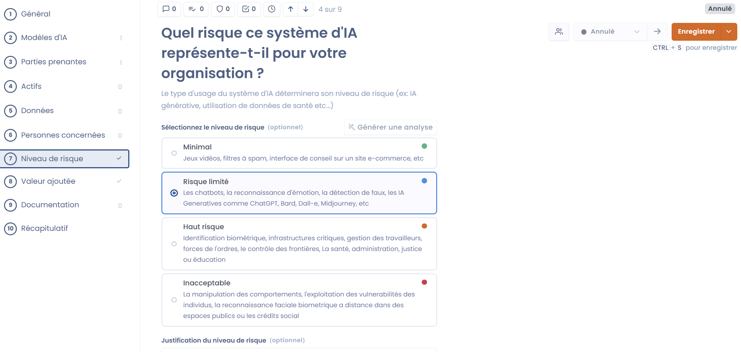Viewport: 741px width, 352px height.
Task: Go to next item with down arrow
Action: click(x=306, y=9)
